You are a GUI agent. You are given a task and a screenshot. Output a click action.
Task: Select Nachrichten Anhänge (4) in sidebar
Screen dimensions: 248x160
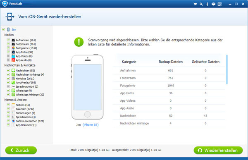tap(30, 74)
